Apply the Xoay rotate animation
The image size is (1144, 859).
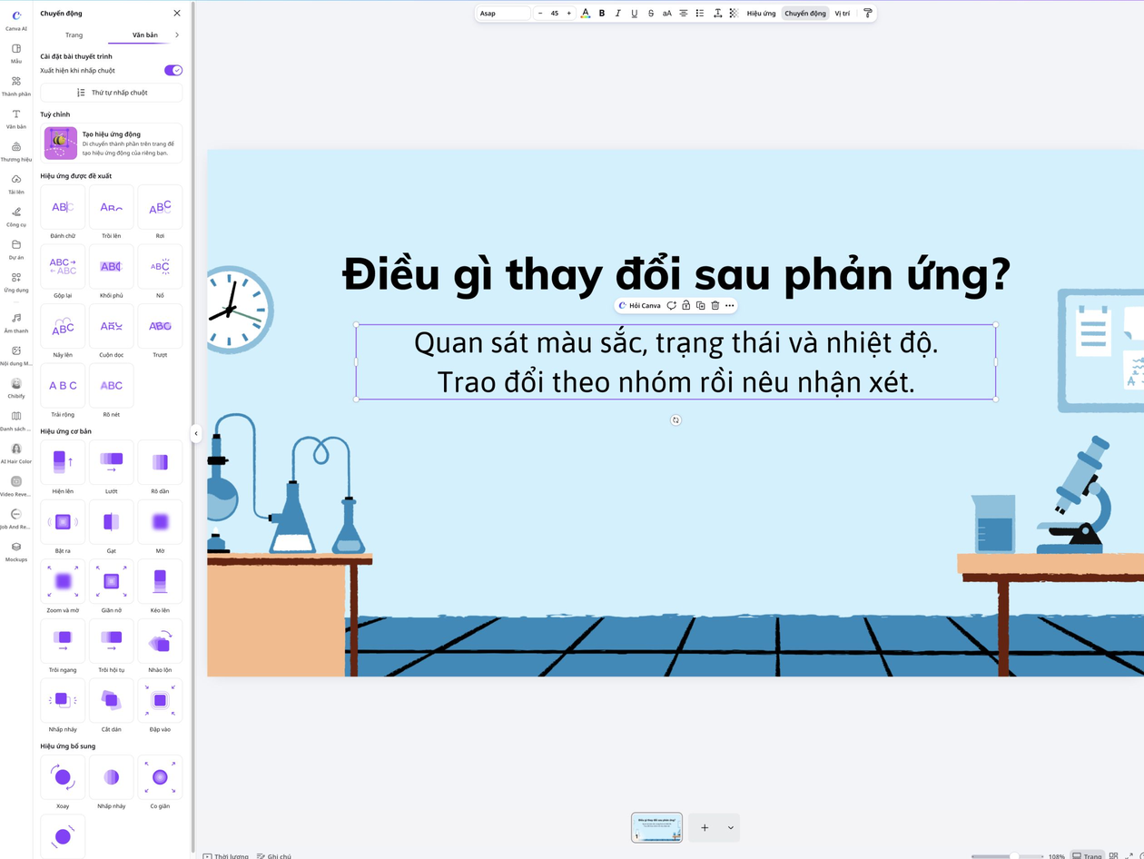64,778
